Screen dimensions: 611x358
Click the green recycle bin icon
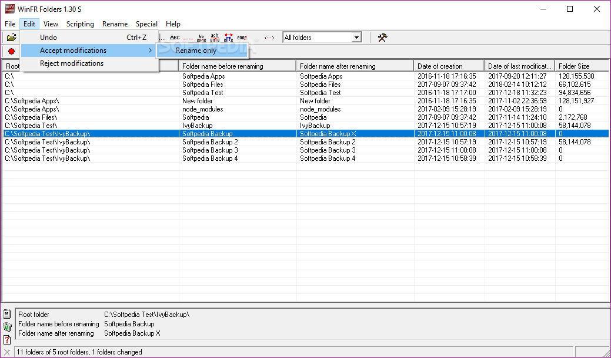[x=6, y=326]
